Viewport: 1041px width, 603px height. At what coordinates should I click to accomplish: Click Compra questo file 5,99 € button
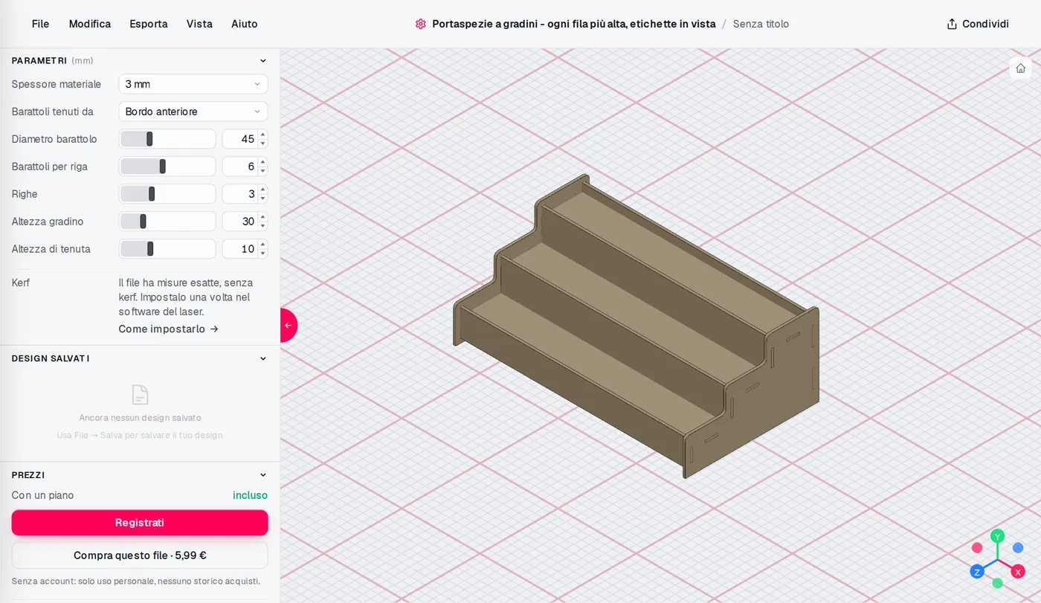pos(140,555)
